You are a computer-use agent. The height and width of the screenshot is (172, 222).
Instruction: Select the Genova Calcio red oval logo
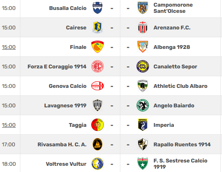(98, 86)
